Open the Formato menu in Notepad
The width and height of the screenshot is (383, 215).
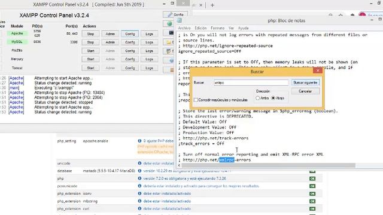point(217,28)
